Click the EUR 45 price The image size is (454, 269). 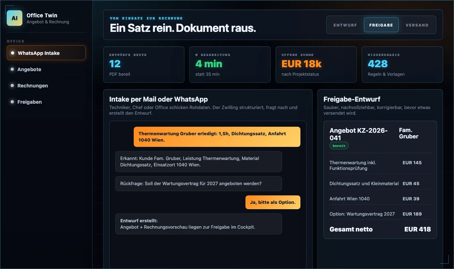click(x=411, y=183)
